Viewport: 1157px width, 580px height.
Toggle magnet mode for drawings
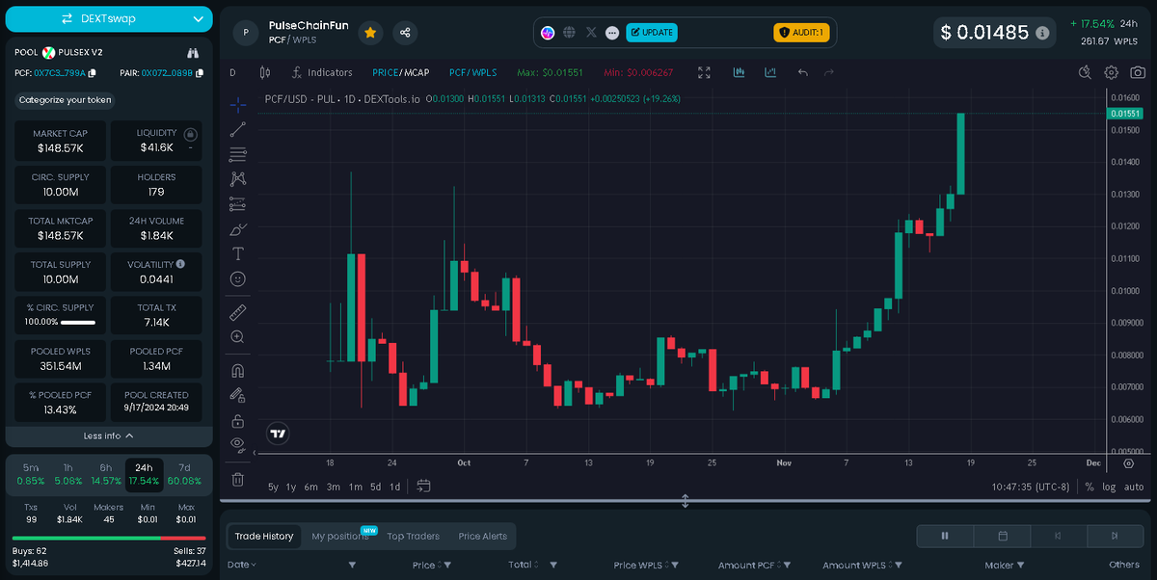pos(238,371)
